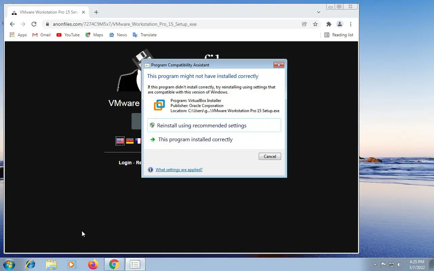Open the Reading list
The image size is (434, 271).
click(x=339, y=35)
